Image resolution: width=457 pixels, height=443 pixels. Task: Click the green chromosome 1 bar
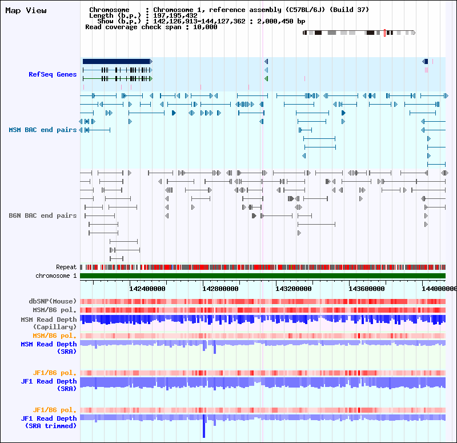[x=263, y=276]
